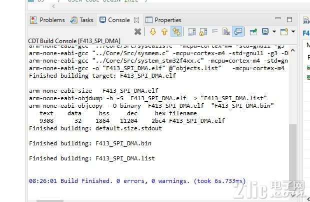
Task: Pin the console with the pin icon
Action: point(253,32)
